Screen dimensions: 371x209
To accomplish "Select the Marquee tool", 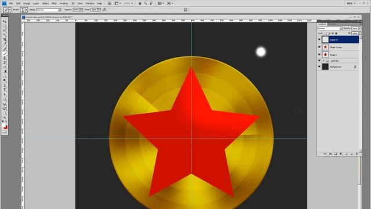I will pyautogui.click(x=5, y=26).
